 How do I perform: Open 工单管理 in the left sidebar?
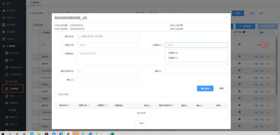coord(13,89)
